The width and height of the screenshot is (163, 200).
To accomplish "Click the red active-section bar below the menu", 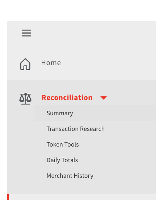I will (8, 197).
